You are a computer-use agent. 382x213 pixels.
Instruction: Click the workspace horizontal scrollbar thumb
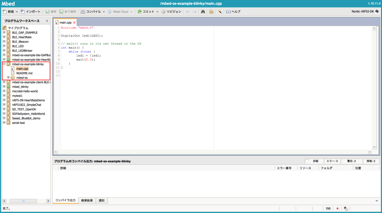(24, 201)
